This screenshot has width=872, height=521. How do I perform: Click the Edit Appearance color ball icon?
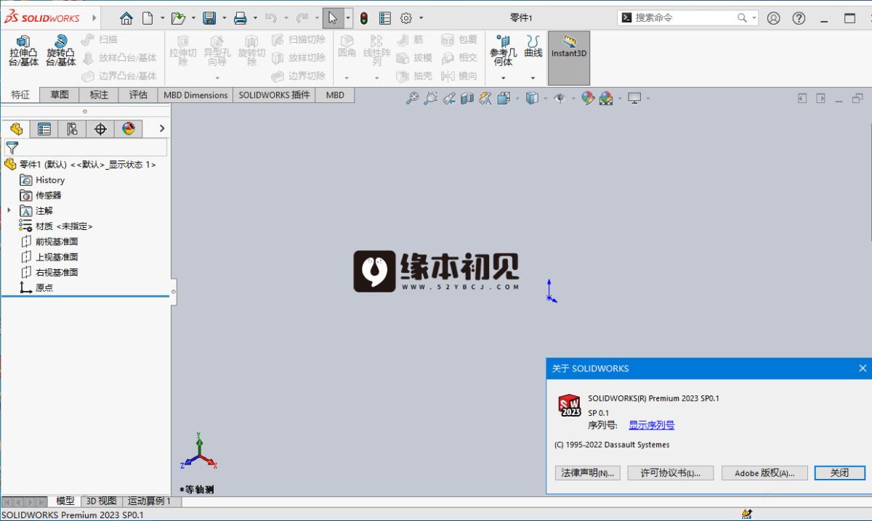click(x=588, y=98)
